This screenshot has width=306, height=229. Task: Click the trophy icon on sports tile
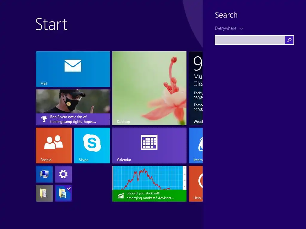[x=44, y=119]
